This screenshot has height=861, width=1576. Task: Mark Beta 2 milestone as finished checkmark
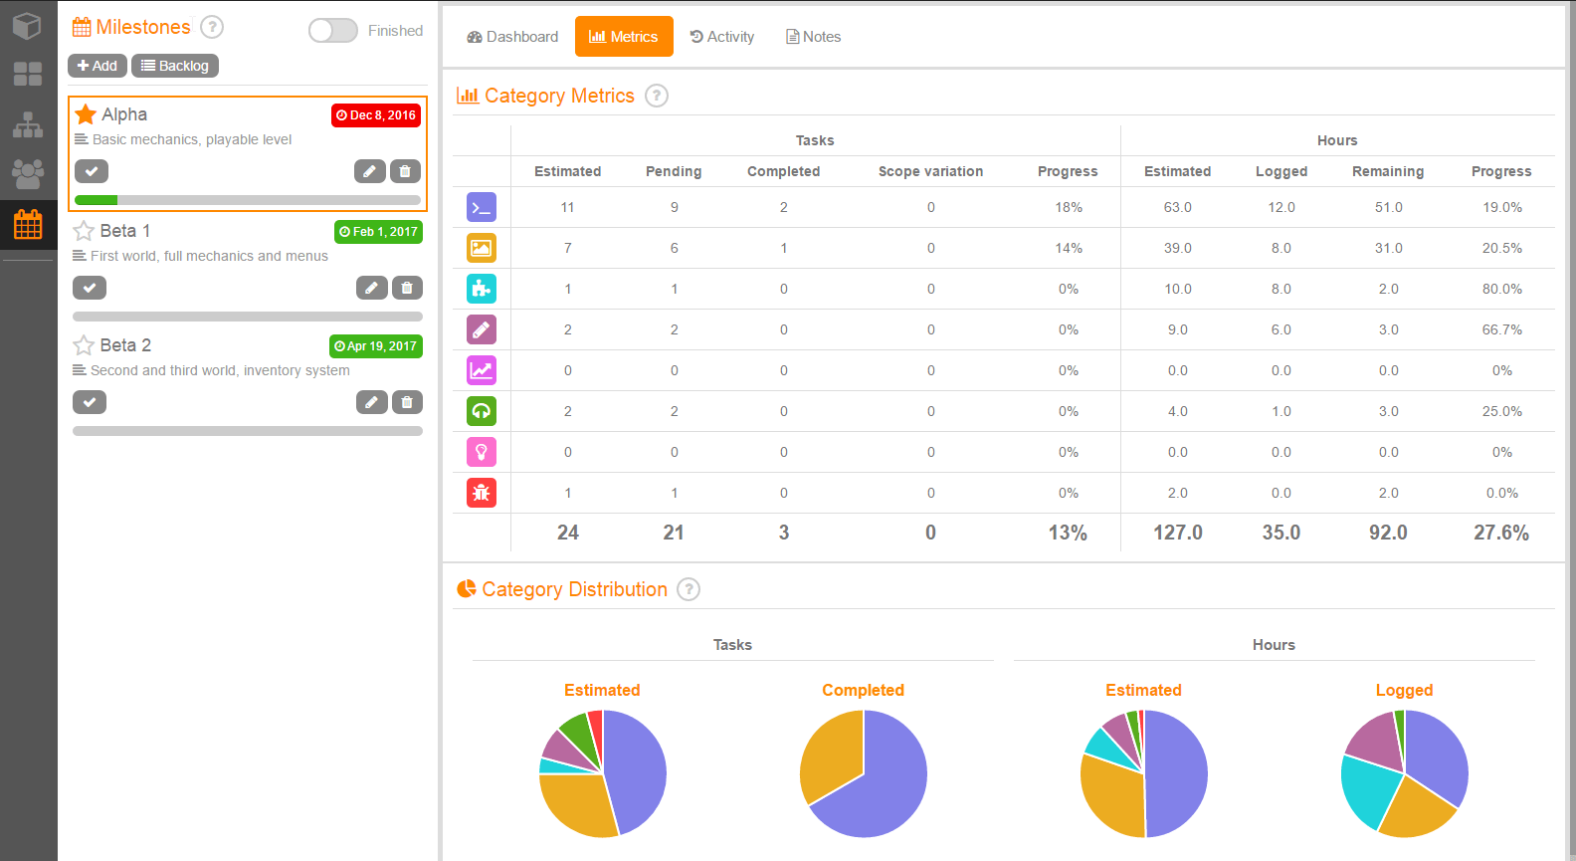[90, 402]
